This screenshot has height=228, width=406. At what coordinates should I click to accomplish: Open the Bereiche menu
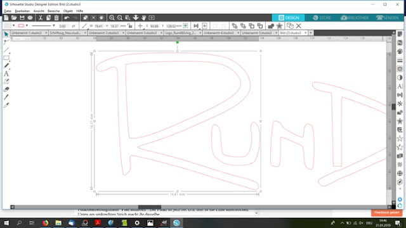click(x=53, y=11)
